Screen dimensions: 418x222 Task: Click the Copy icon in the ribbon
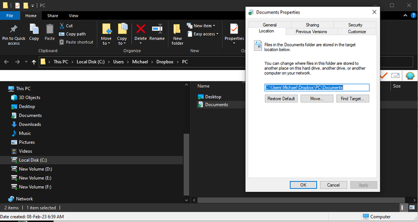[x=34, y=29]
